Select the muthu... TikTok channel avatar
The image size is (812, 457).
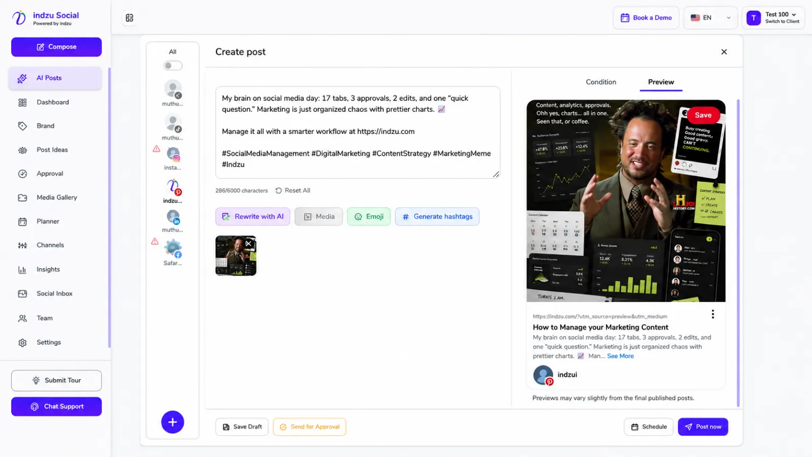point(173,123)
